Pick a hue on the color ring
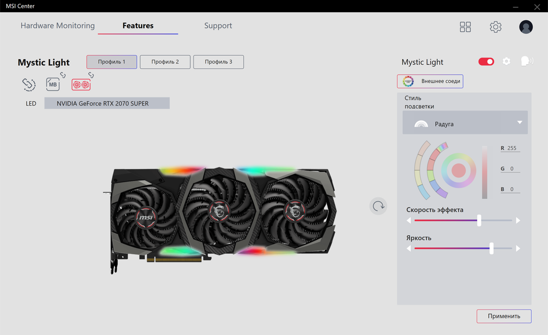This screenshot has width=548, height=335. click(x=459, y=156)
